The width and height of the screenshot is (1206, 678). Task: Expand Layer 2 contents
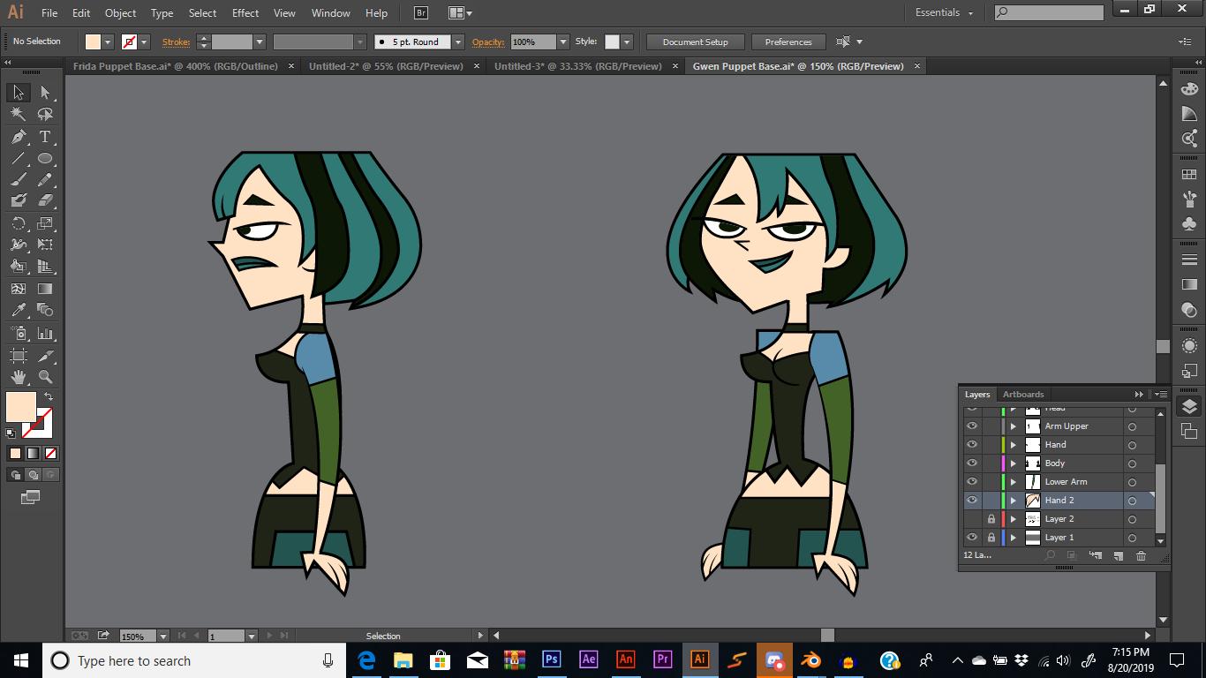pyautogui.click(x=1014, y=519)
